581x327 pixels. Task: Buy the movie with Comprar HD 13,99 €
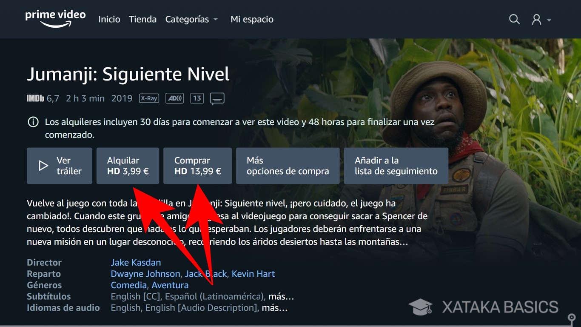coord(197,166)
